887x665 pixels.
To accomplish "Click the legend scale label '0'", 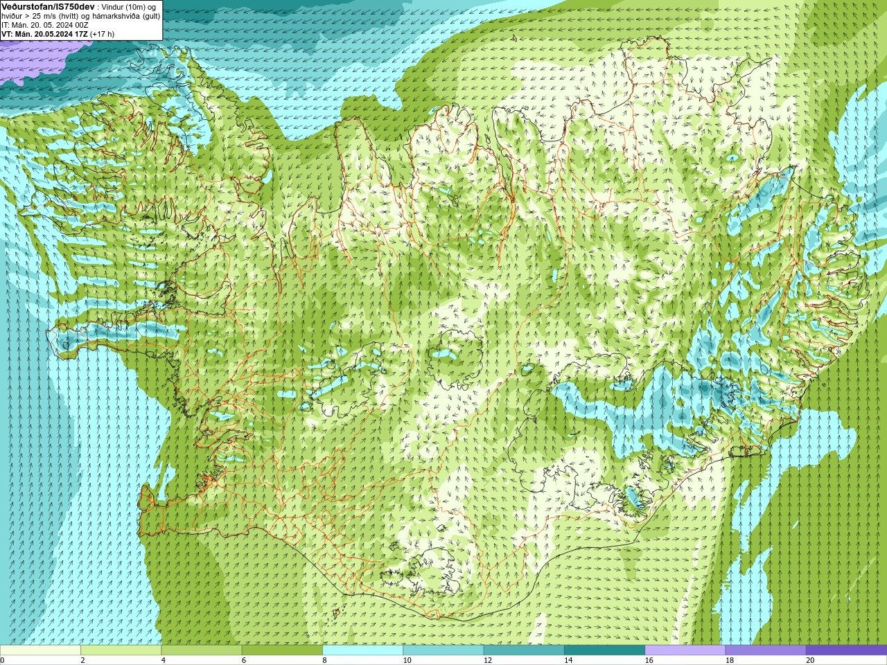I will 2,660.
